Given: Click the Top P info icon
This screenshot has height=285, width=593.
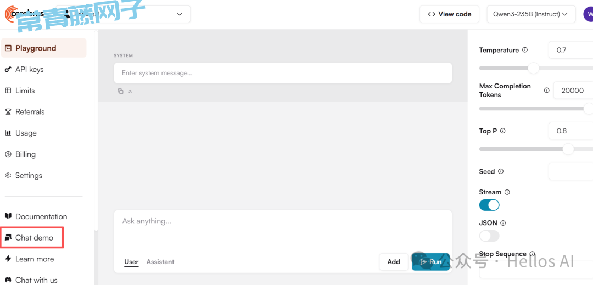Looking at the screenshot, I should 503,131.
